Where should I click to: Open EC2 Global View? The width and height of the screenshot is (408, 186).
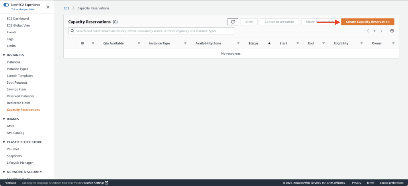(18, 25)
